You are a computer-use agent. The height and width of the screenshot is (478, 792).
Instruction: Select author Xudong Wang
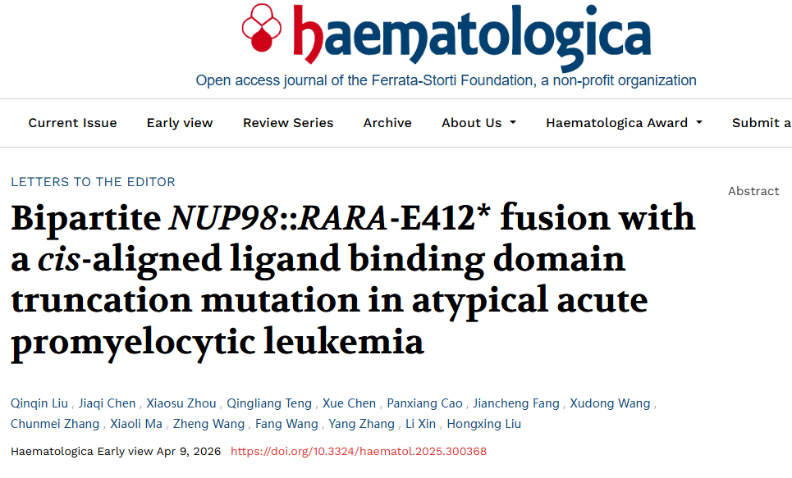(x=611, y=403)
